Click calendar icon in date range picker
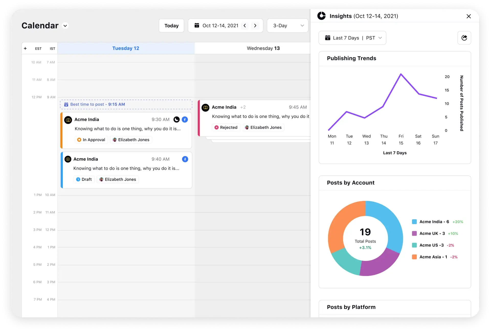Viewport: 491px width, 331px height. pos(197,26)
